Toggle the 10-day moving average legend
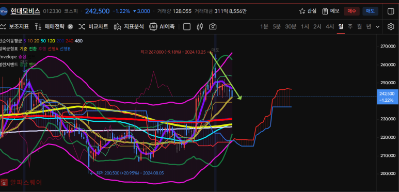 (30, 41)
